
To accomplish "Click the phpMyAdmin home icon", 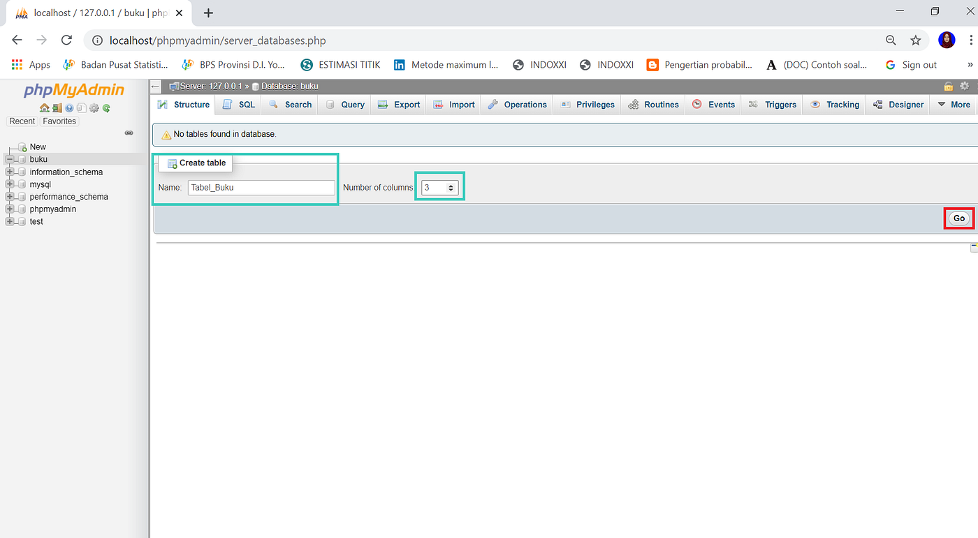I will (44, 107).
